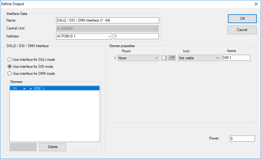Click the dimmer Name field DIM 1
Image resolution: width=261 pixels, height=159 pixels.
236,58
